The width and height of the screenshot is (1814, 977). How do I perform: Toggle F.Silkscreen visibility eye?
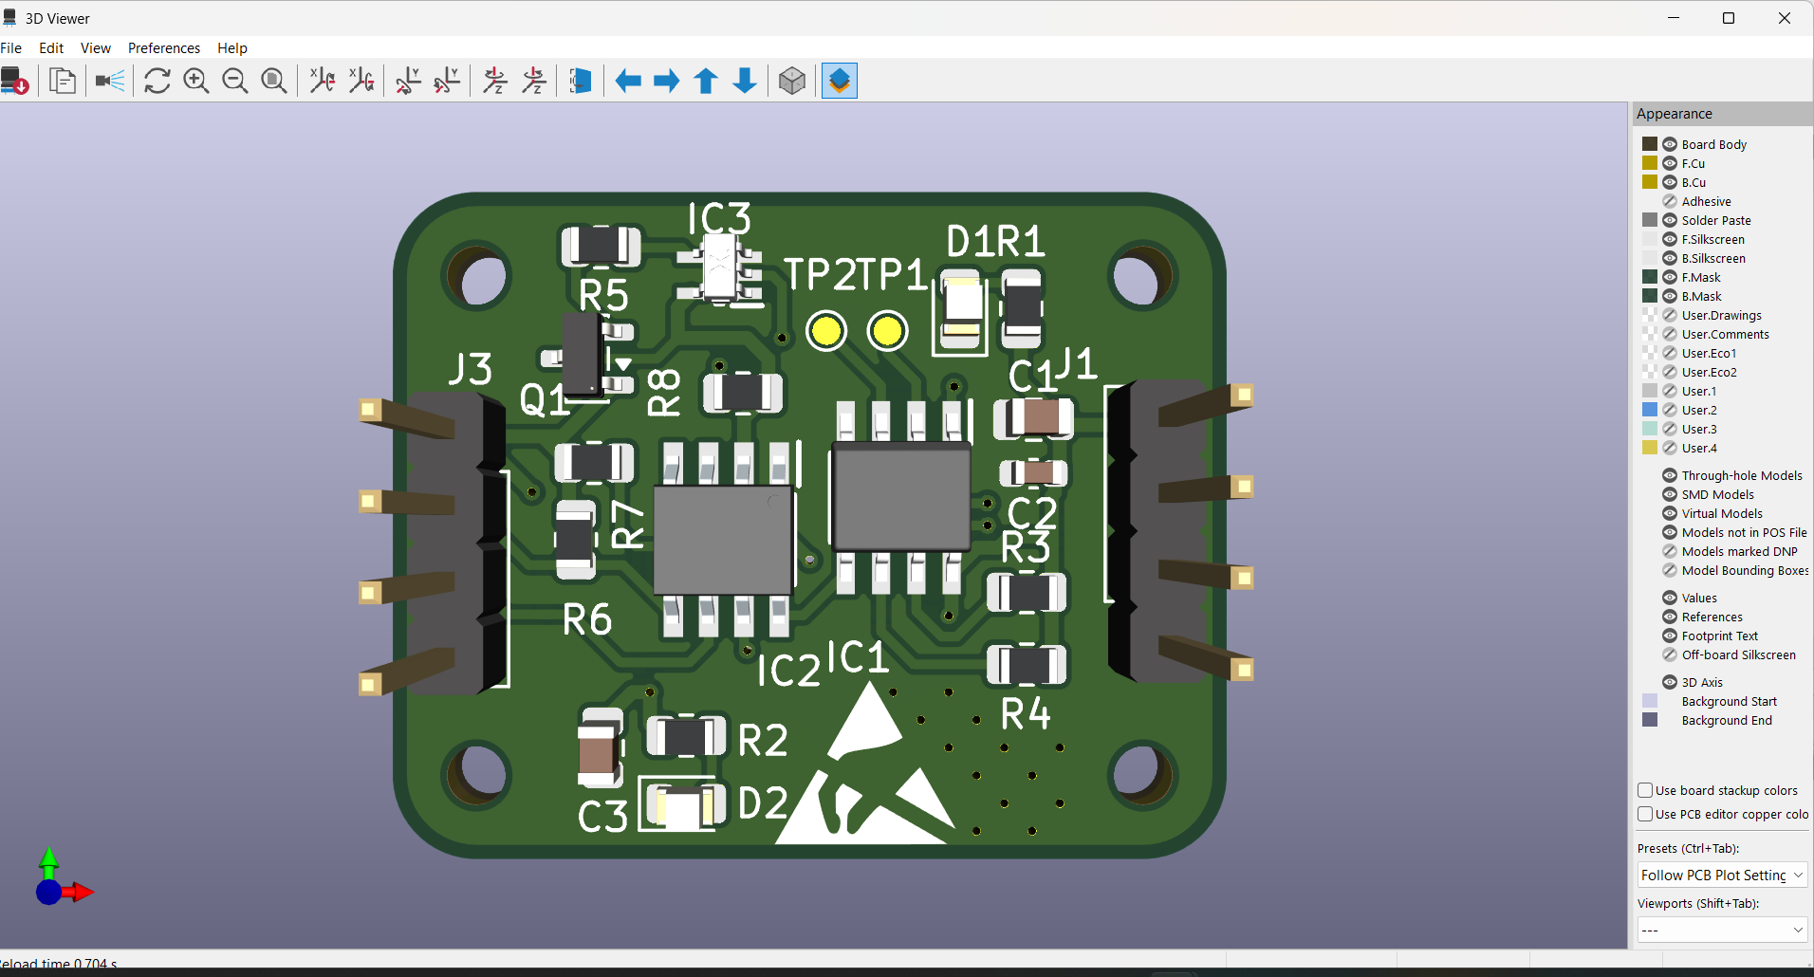(1670, 239)
